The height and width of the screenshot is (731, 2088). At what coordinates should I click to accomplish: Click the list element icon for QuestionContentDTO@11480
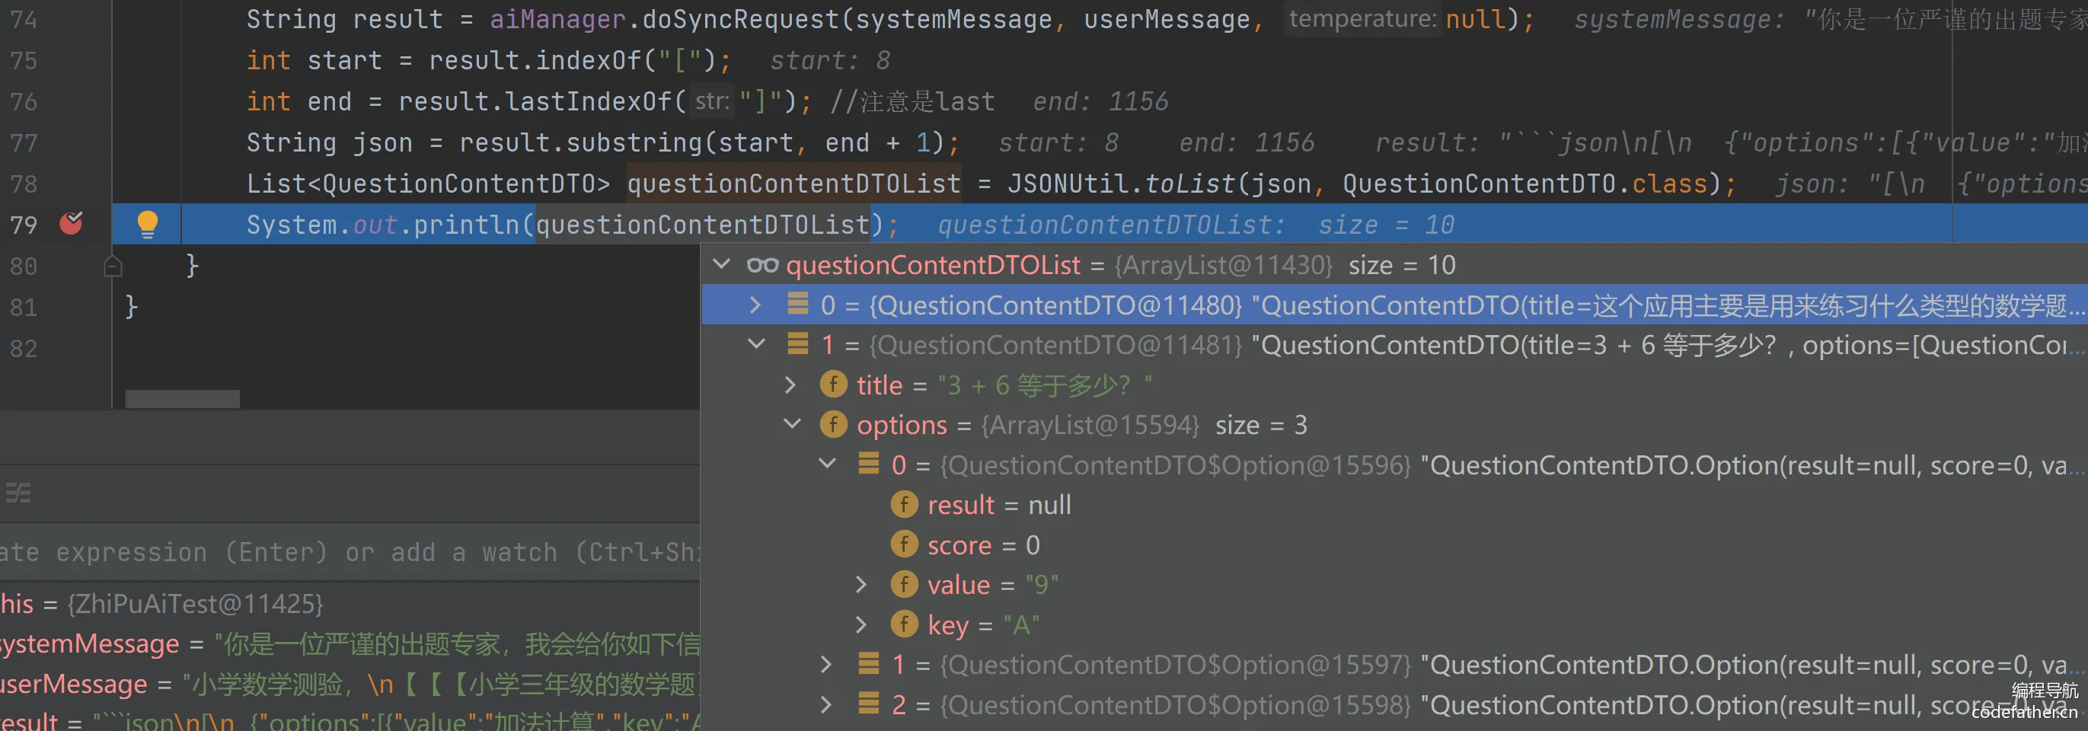pos(797,304)
